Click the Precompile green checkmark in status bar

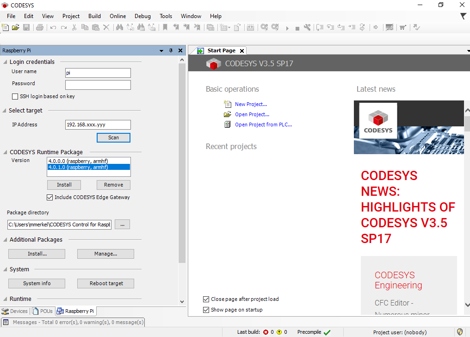[327, 332]
